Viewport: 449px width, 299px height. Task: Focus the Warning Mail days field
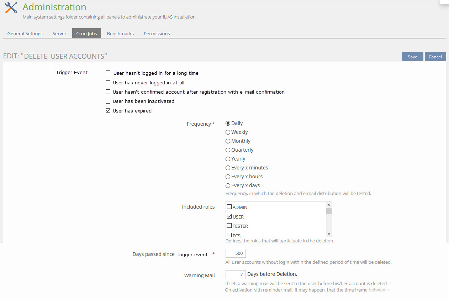(236, 274)
